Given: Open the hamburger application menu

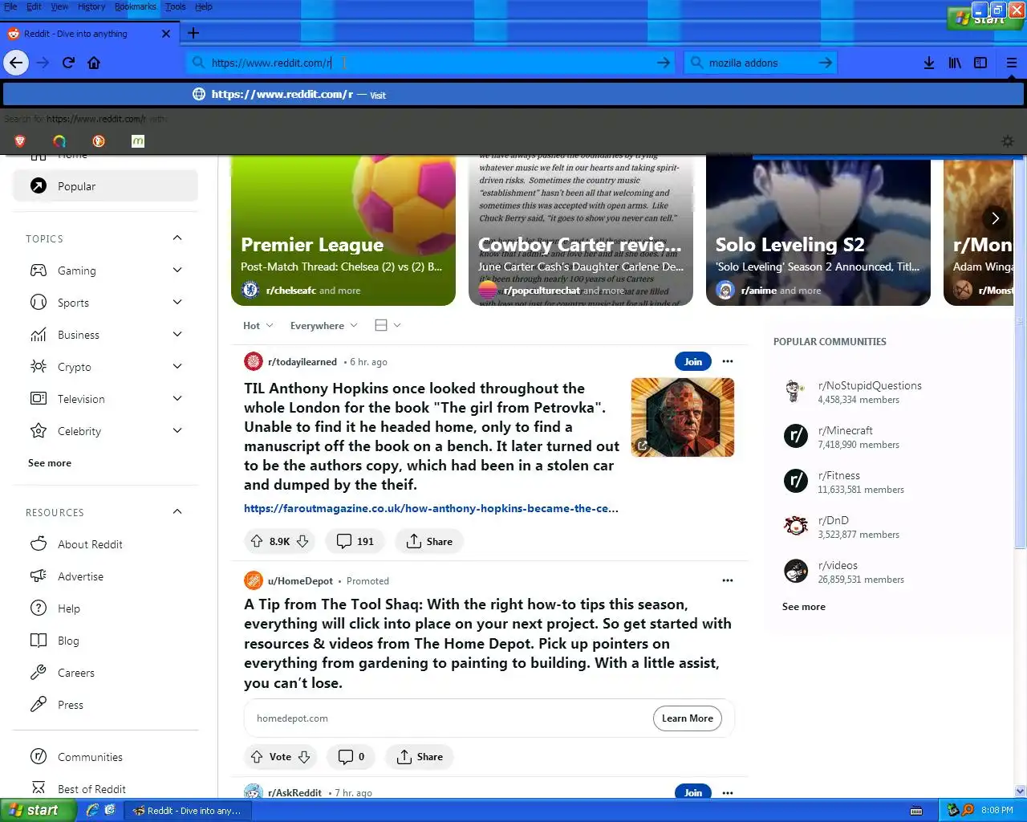Looking at the screenshot, I should click(x=1012, y=63).
